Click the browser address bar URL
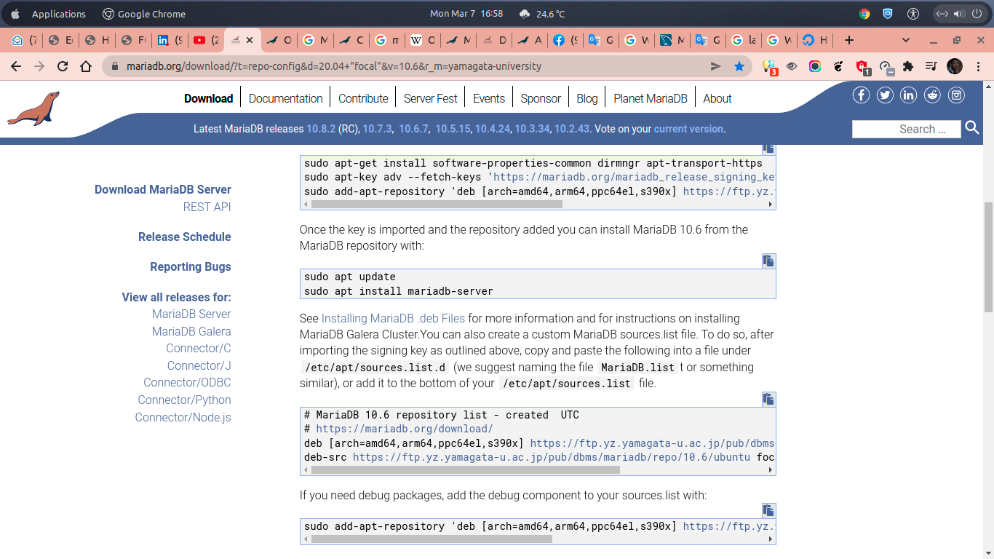 click(x=334, y=66)
